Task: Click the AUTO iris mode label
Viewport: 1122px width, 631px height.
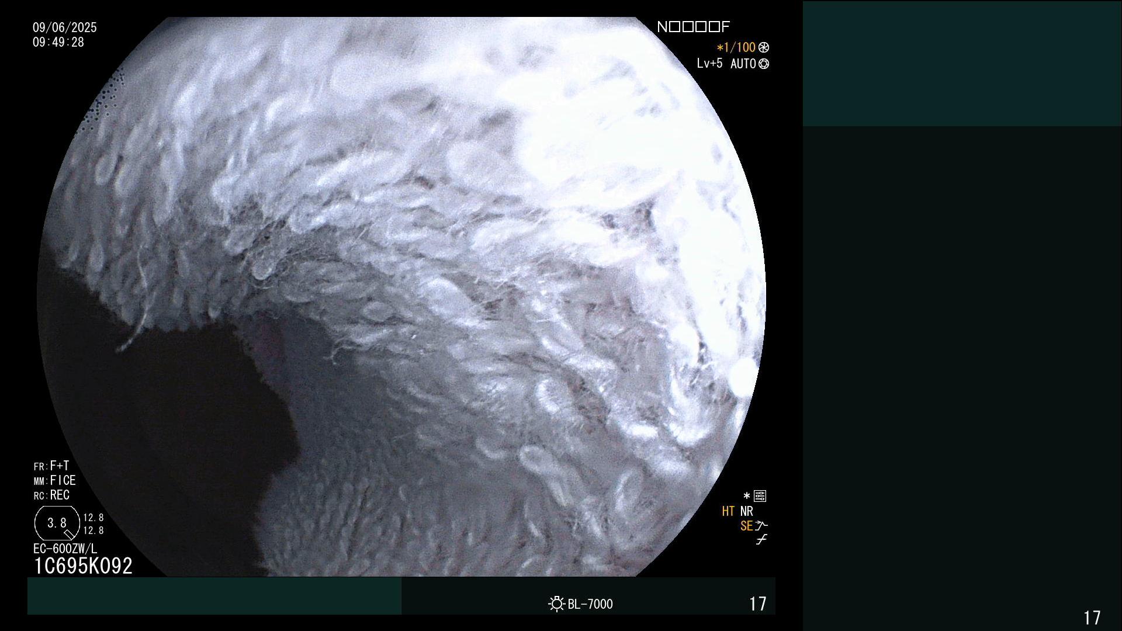Action: click(743, 64)
